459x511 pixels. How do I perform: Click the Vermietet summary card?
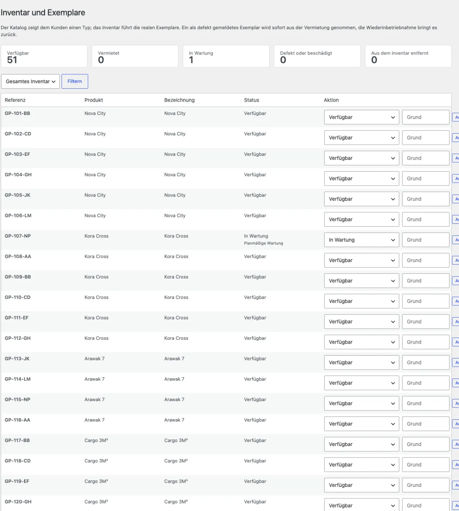click(135, 56)
